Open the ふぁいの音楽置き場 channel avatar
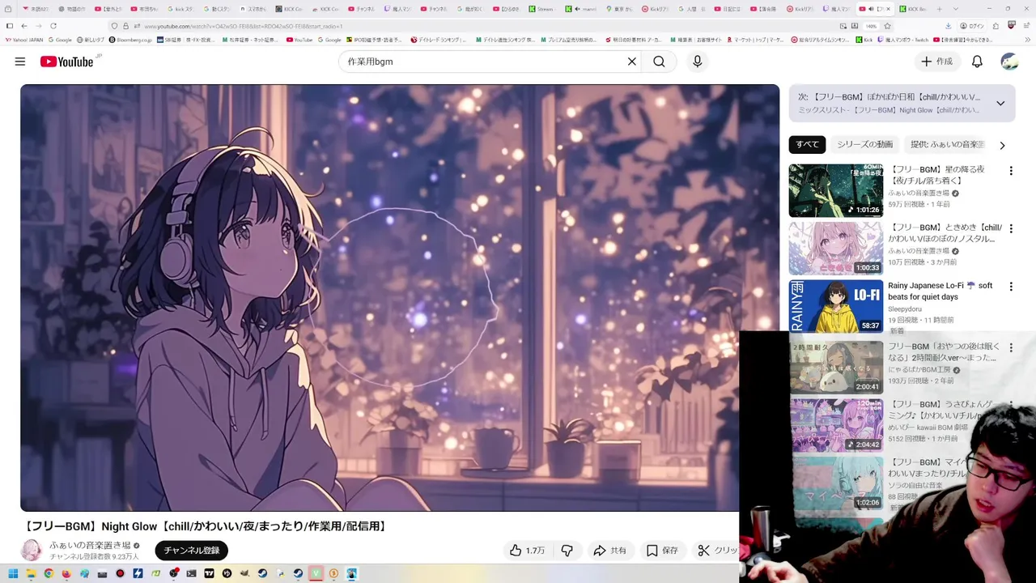Image resolution: width=1036 pixels, height=583 pixels. point(32,551)
